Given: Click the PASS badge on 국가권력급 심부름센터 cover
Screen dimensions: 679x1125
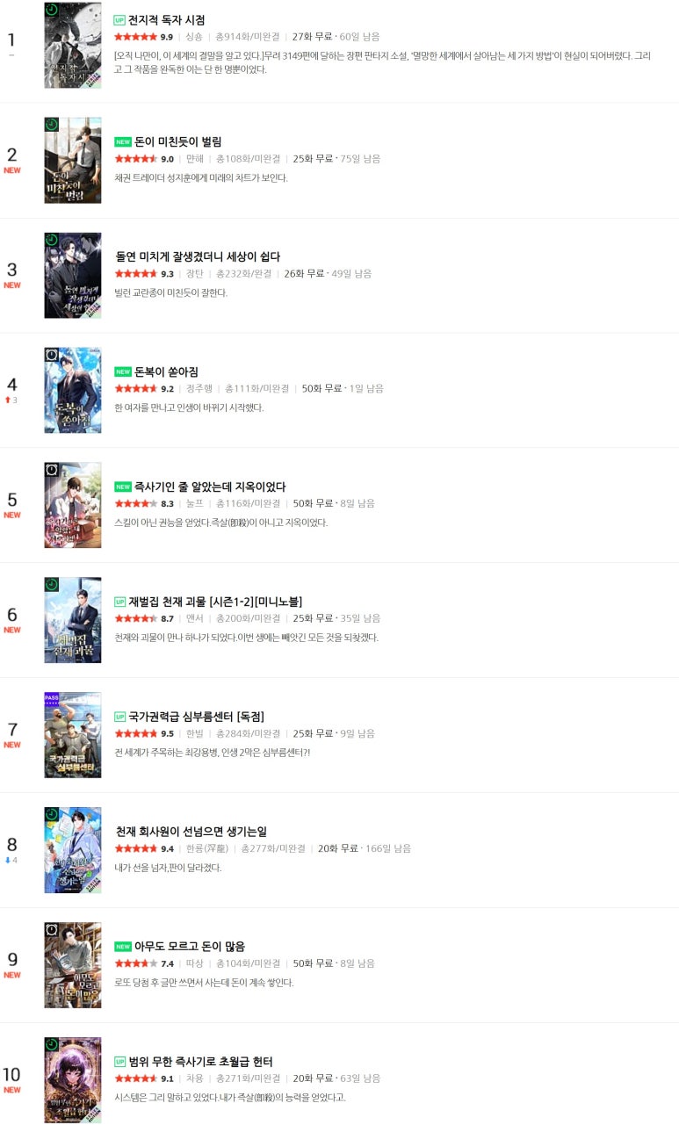Looking at the screenshot, I should 51,696.
